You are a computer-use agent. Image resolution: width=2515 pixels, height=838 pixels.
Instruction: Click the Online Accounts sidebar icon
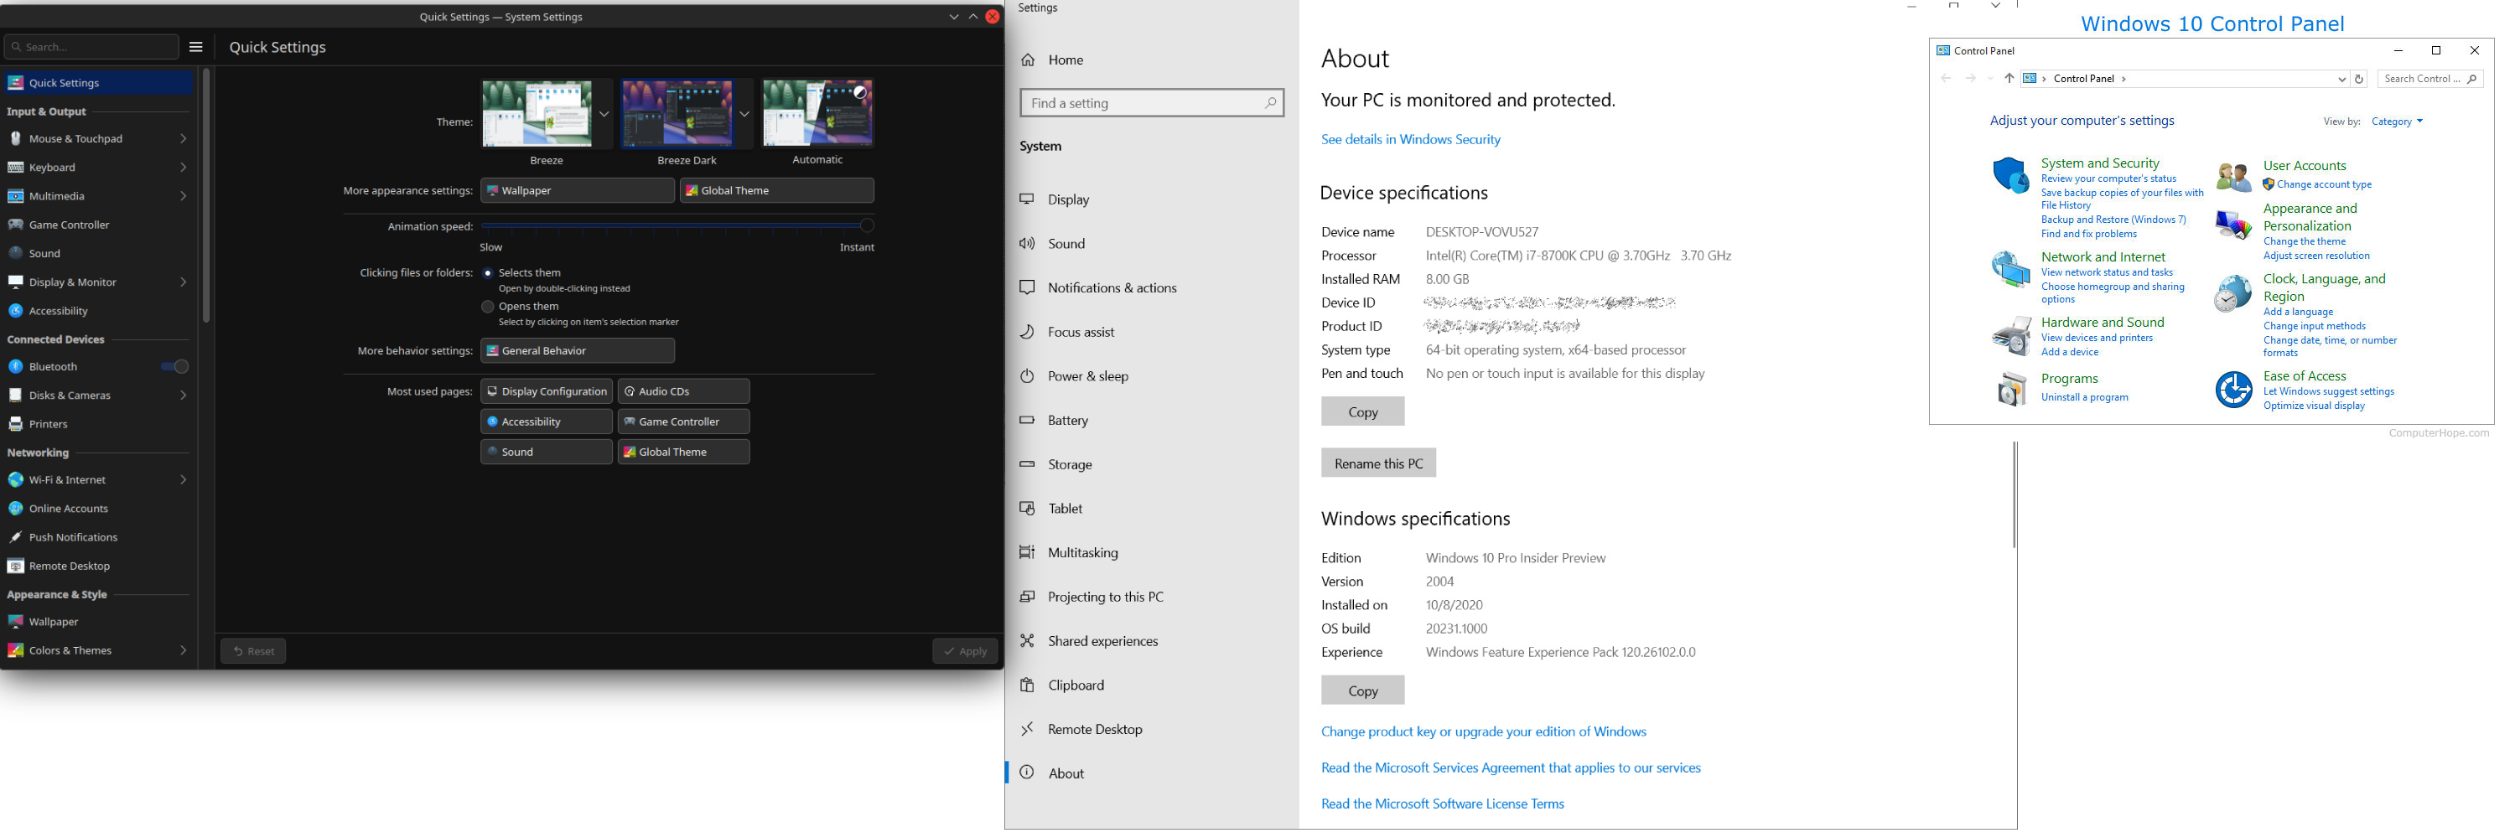(x=16, y=509)
